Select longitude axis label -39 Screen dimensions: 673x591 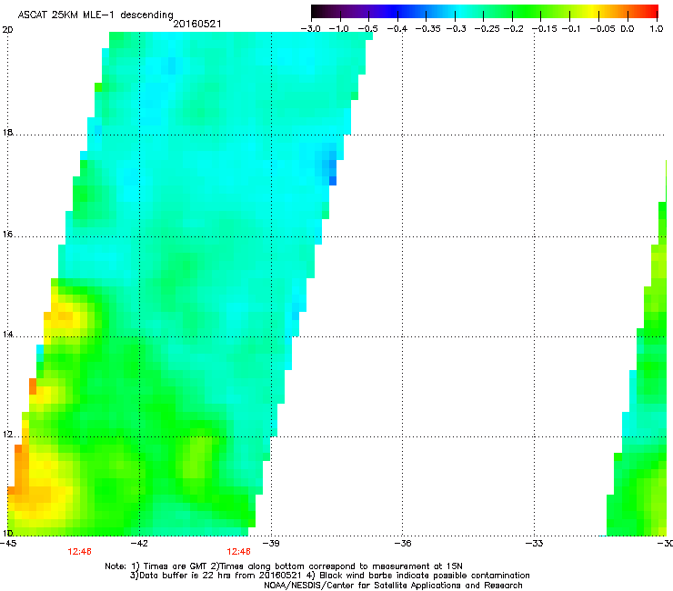pyautogui.click(x=271, y=544)
